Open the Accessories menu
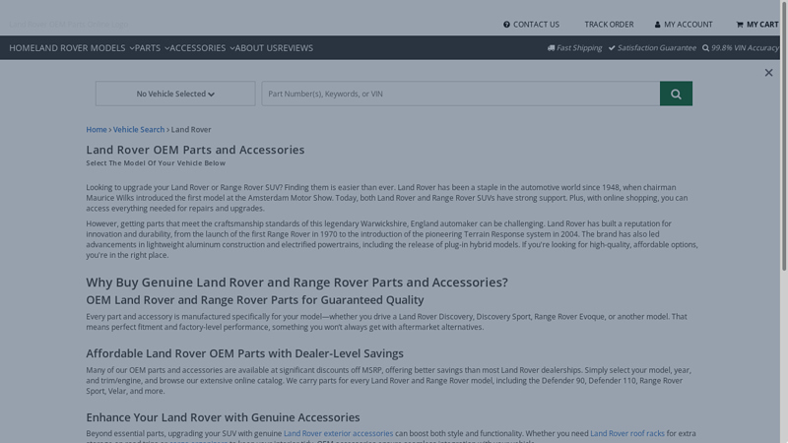 coord(198,47)
